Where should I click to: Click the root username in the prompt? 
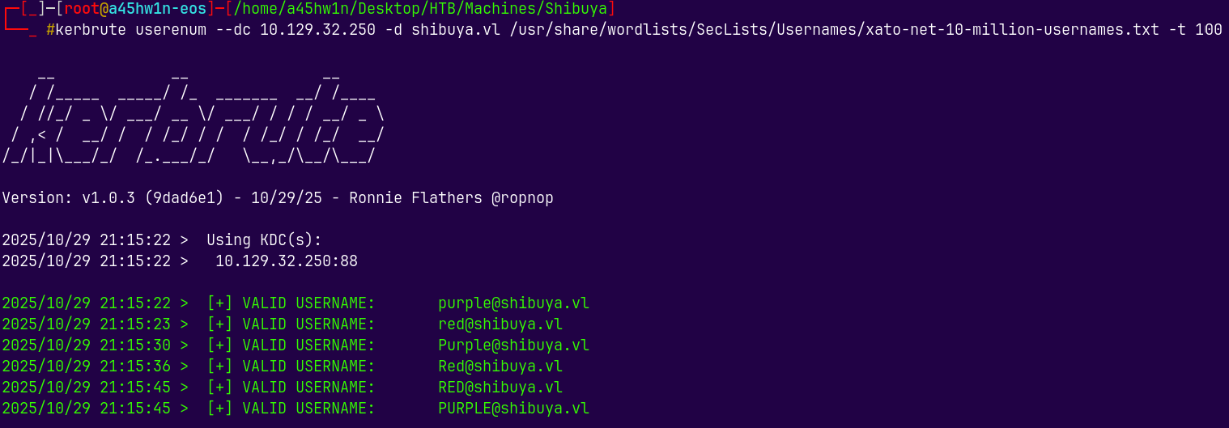(x=81, y=10)
